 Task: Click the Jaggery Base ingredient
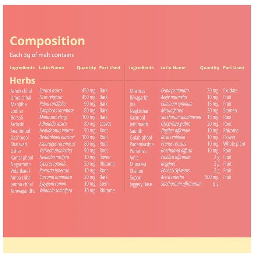pos(141,184)
